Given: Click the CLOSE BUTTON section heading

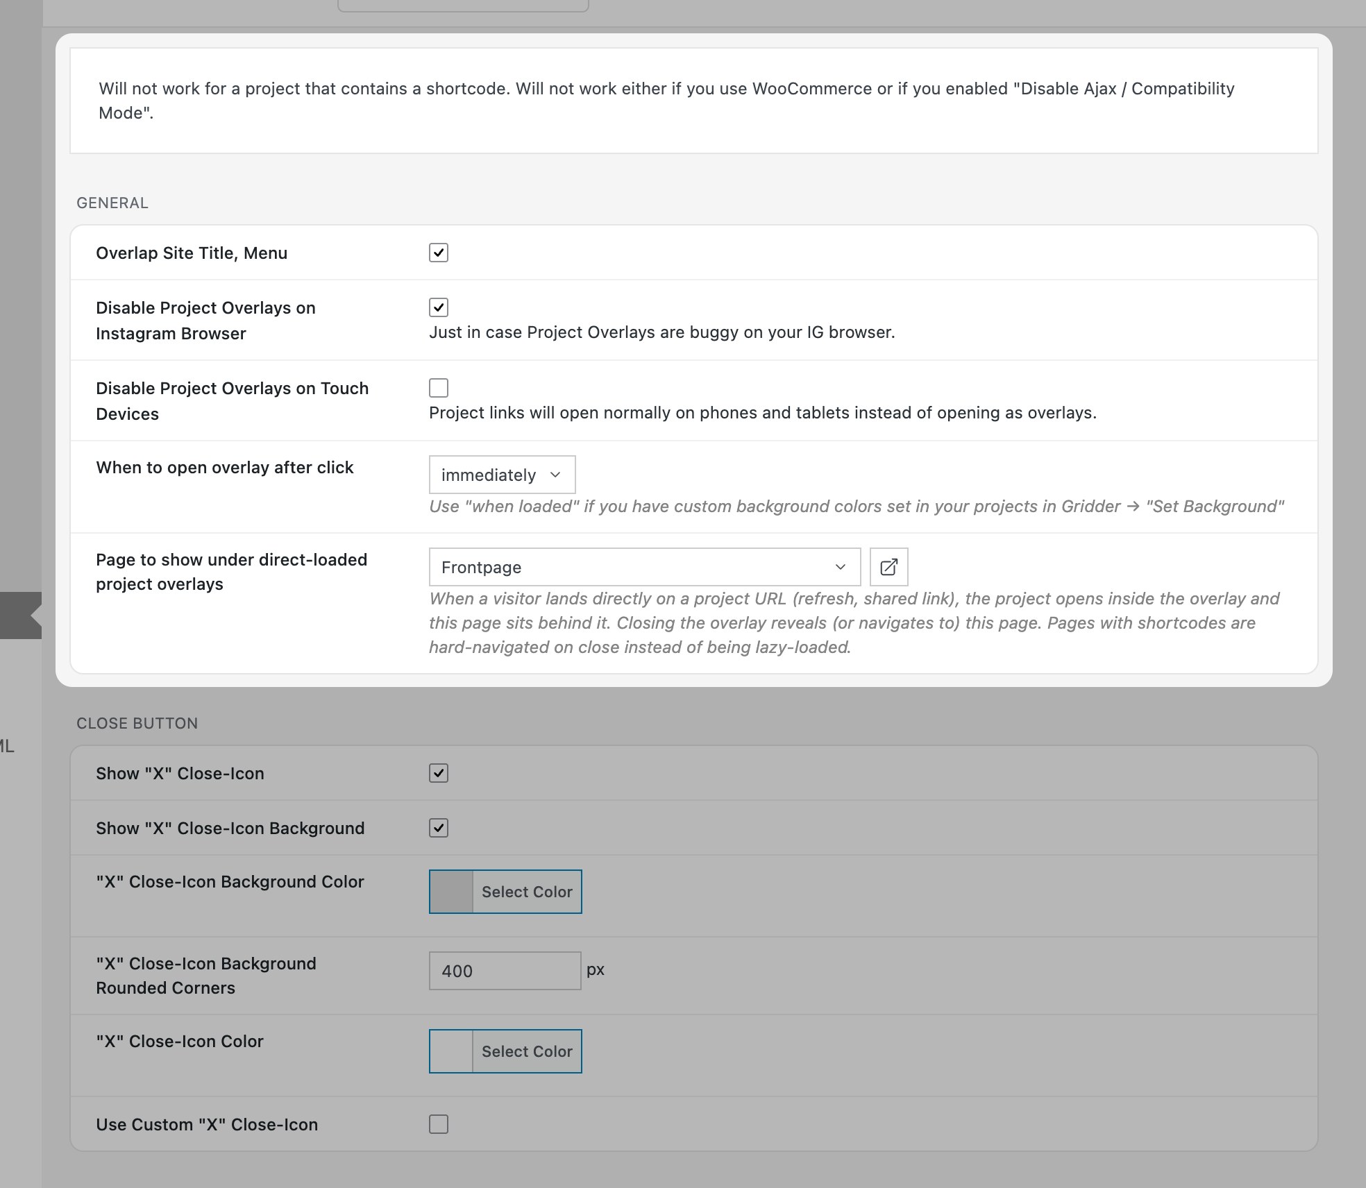Looking at the screenshot, I should pyautogui.click(x=137, y=723).
